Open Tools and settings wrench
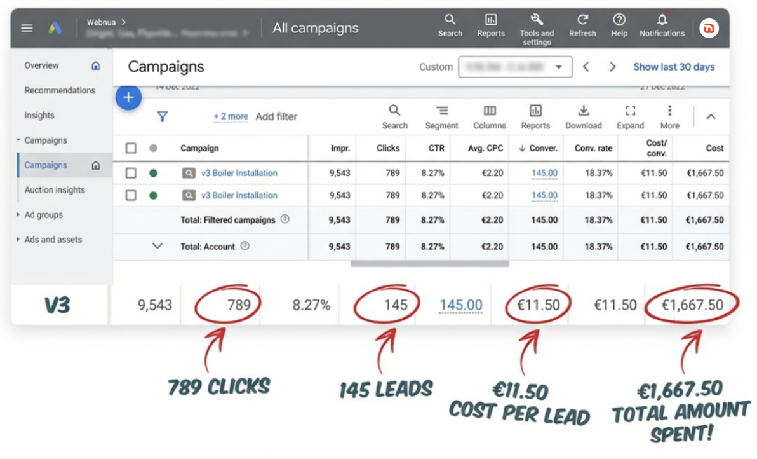Screen dimensions: 757x459 pos(537,20)
